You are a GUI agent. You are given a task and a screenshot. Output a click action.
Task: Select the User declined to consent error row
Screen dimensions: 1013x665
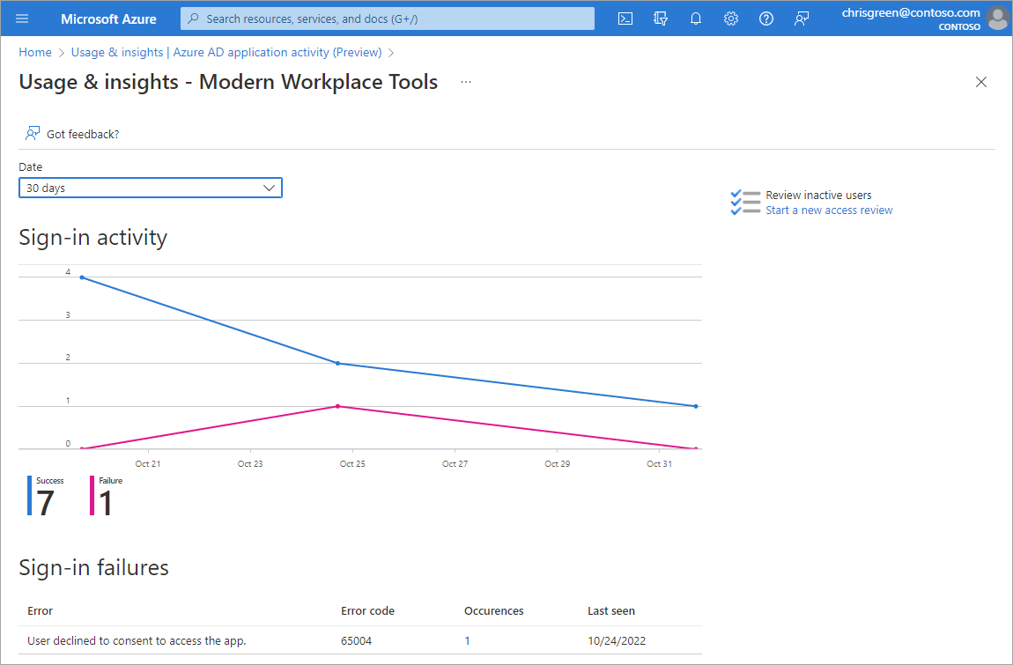point(360,641)
